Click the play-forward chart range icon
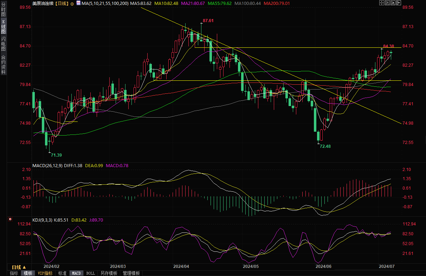This screenshot has width=426, height=276. point(393,3)
